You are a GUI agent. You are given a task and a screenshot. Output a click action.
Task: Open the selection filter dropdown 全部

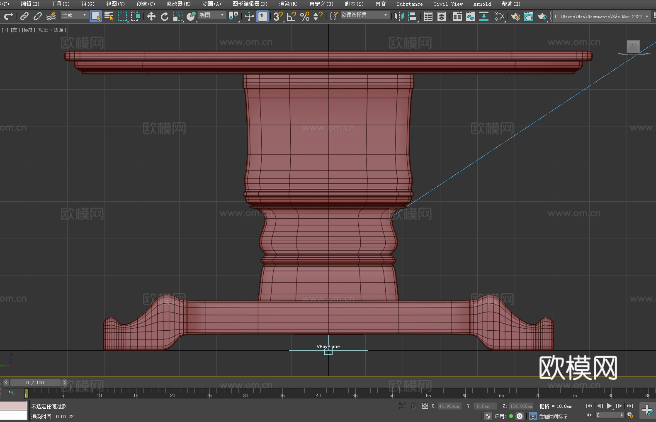(74, 15)
